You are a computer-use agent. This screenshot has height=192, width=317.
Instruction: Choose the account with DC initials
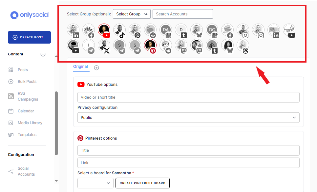coord(212,30)
